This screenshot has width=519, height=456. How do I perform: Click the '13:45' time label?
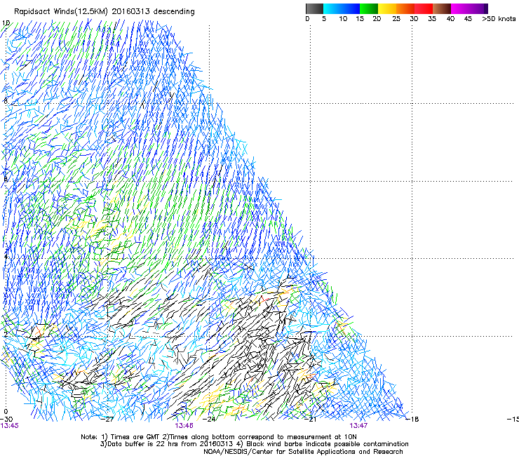(9, 426)
